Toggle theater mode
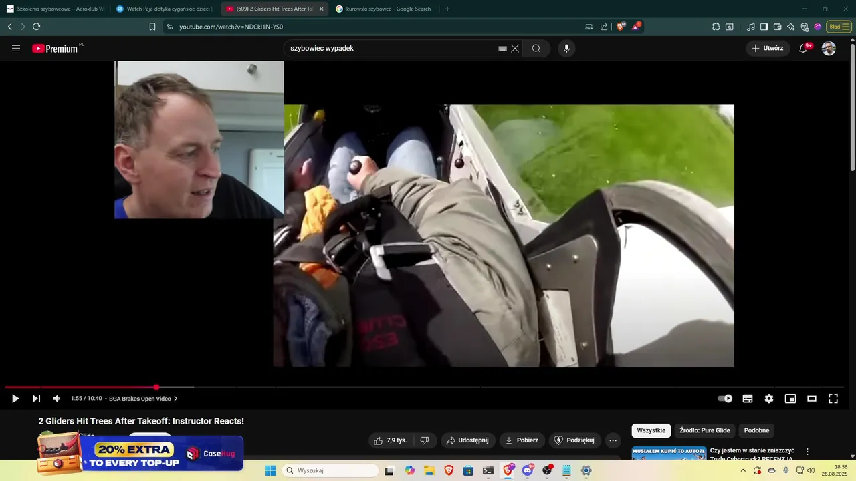The width and height of the screenshot is (856, 481). 812,399
